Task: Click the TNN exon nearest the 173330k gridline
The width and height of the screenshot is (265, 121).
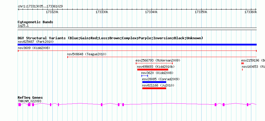Action: (102, 105)
